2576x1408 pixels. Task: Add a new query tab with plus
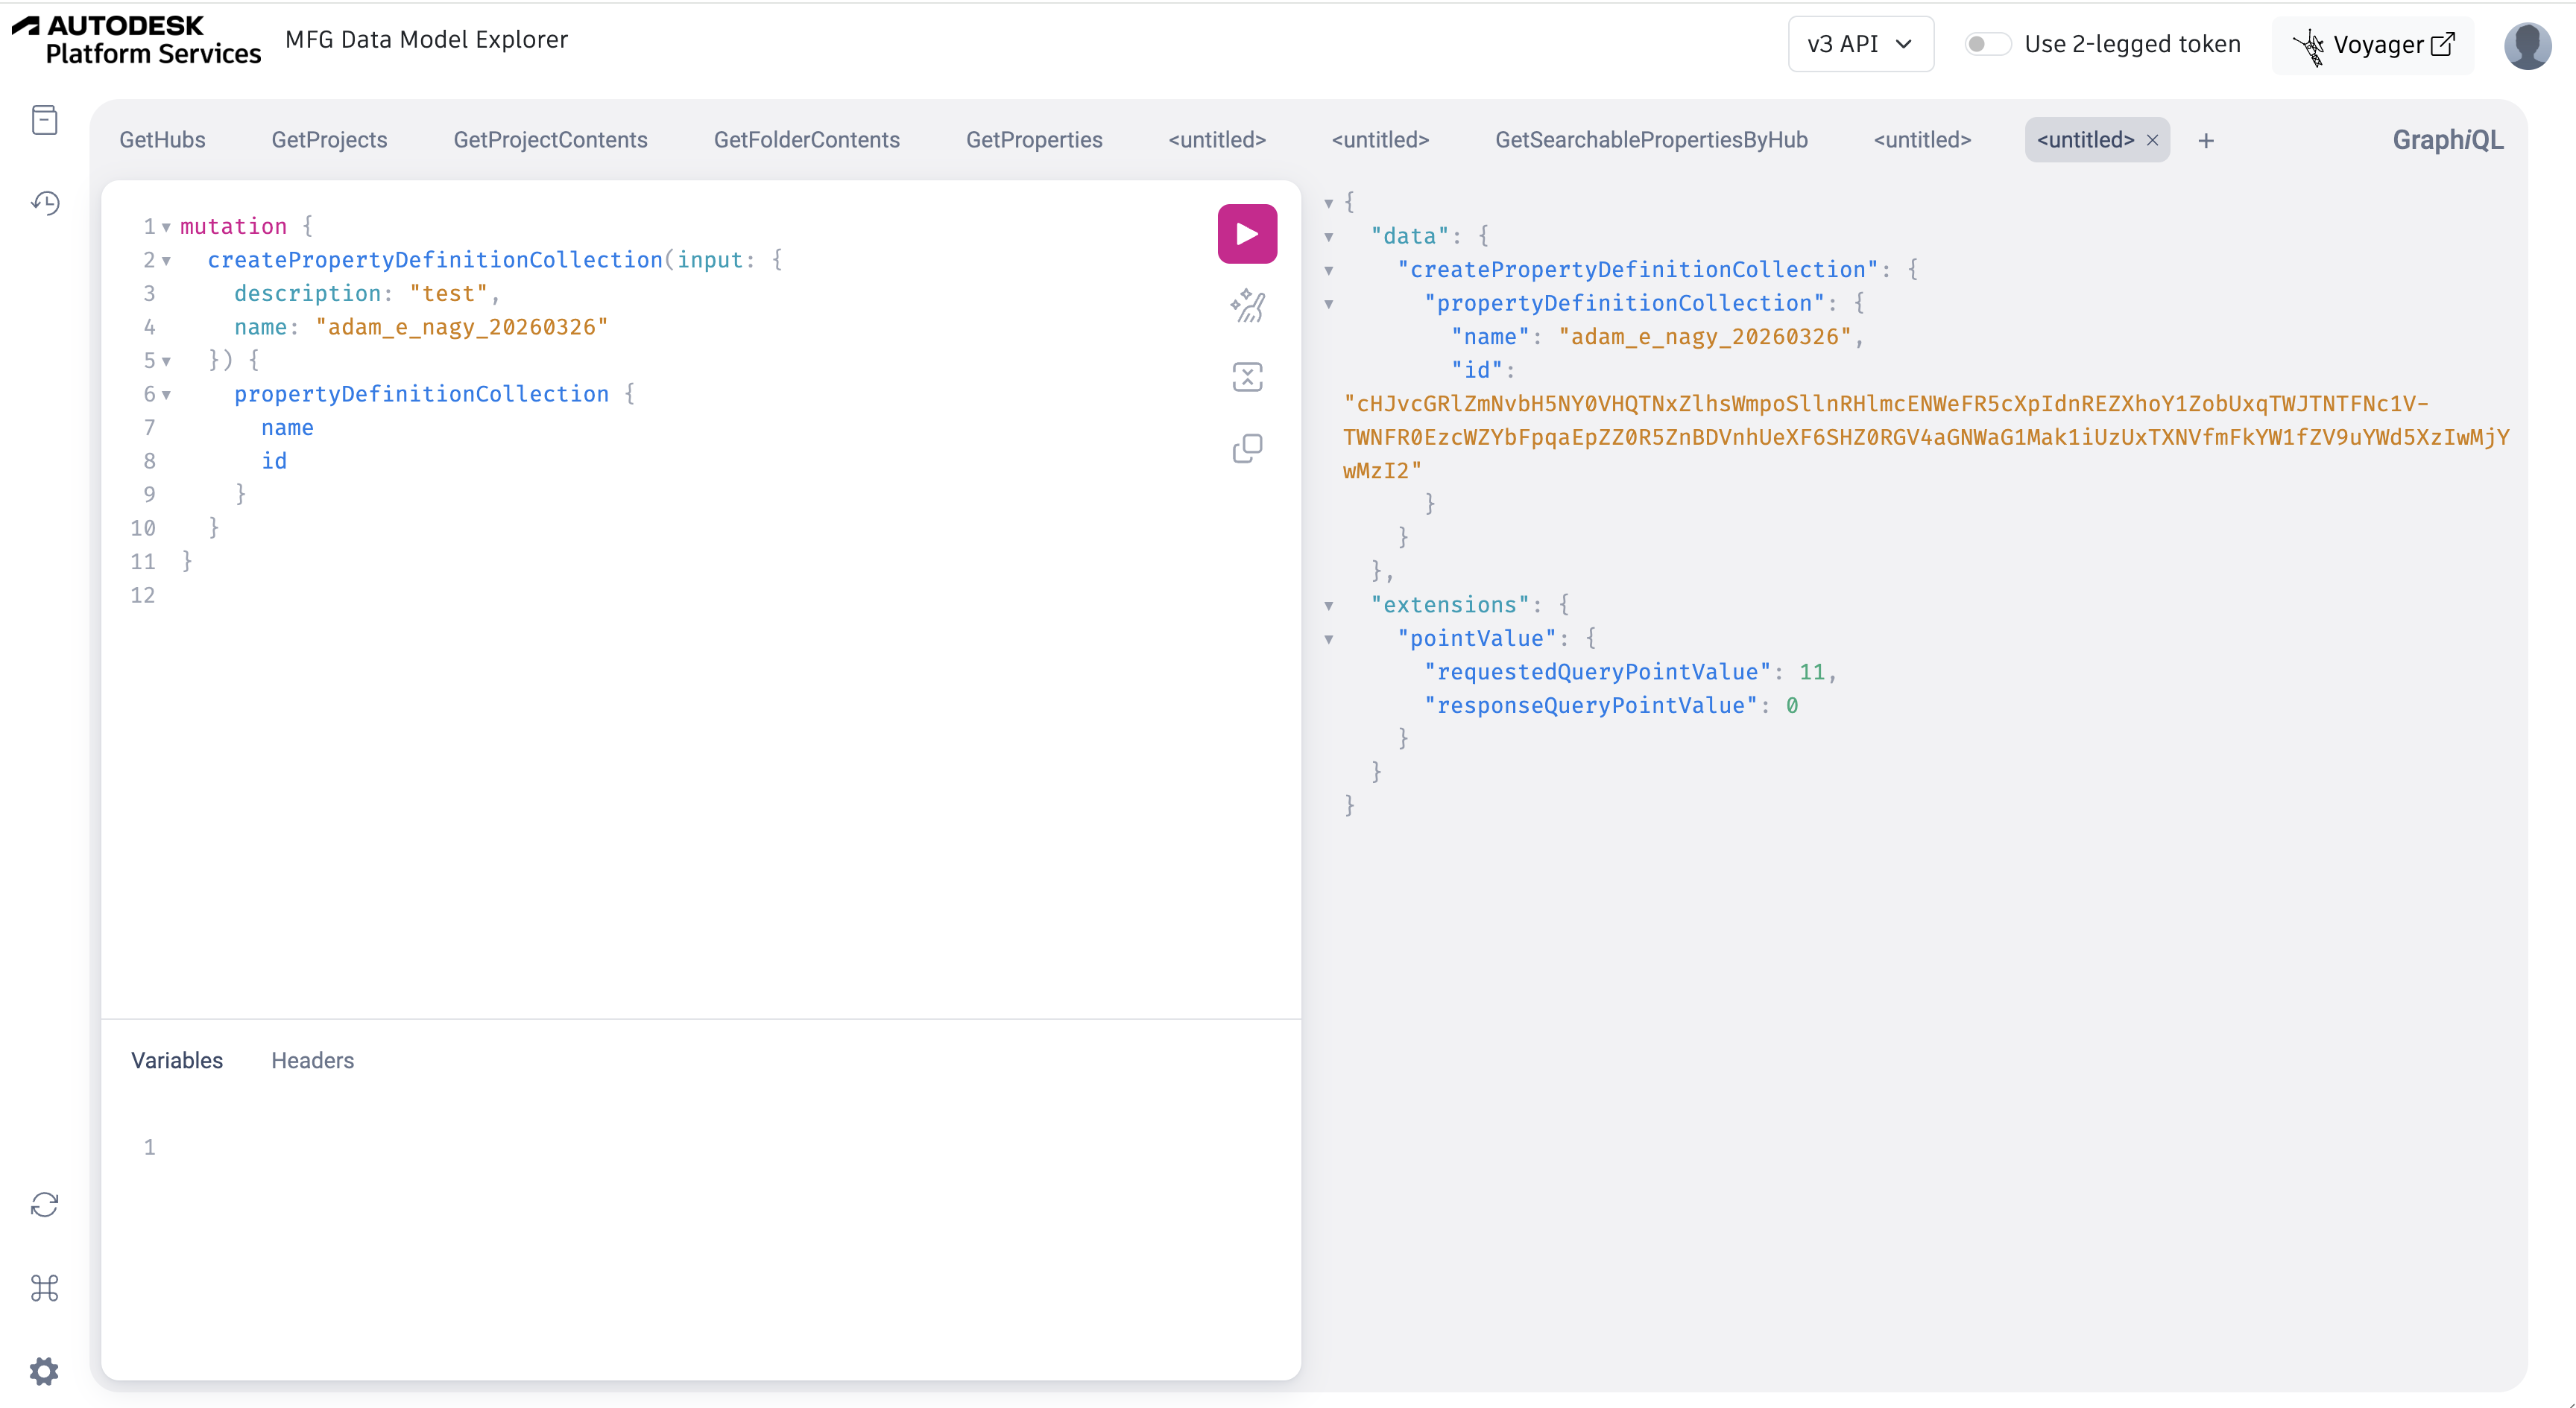pyautogui.click(x=2206, y=140)
